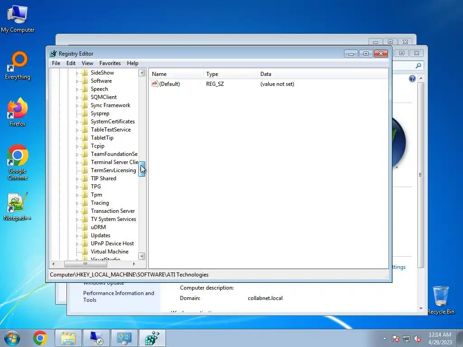Click the Name column header
463x347 pixels.
coord(176,74)
